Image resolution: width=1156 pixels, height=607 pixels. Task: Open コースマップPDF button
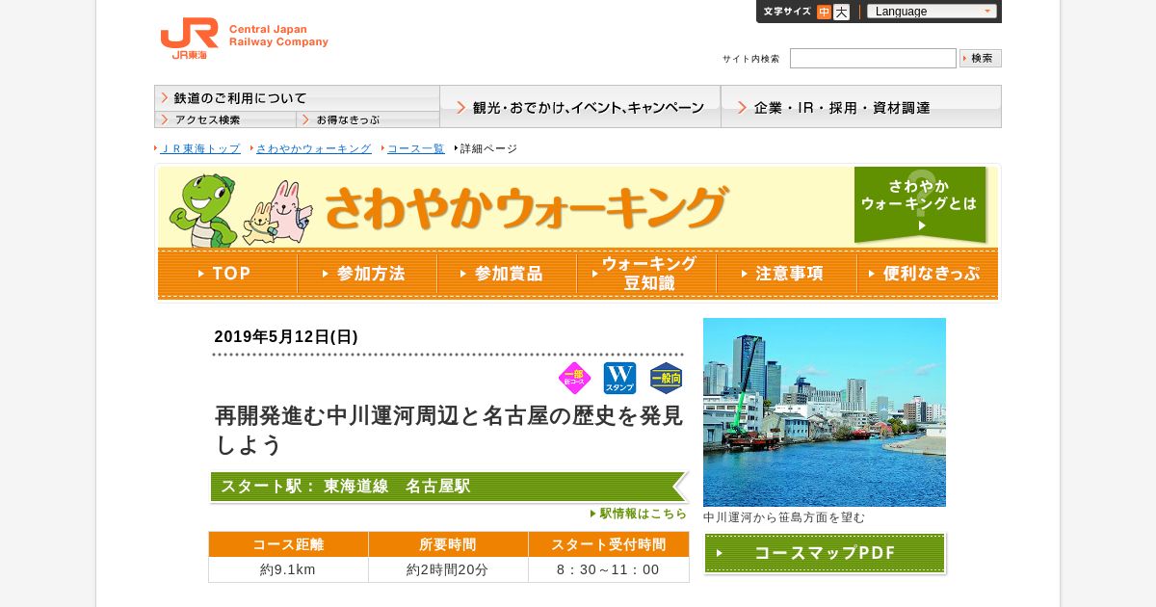click(x=825, y=553)
